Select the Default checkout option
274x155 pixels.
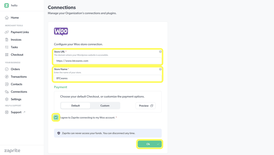coord(75,106)
